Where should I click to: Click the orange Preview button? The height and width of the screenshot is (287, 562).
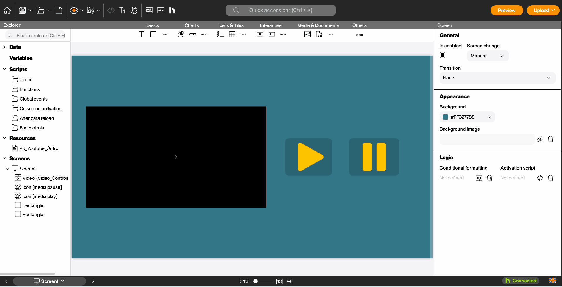pos(507,11)
